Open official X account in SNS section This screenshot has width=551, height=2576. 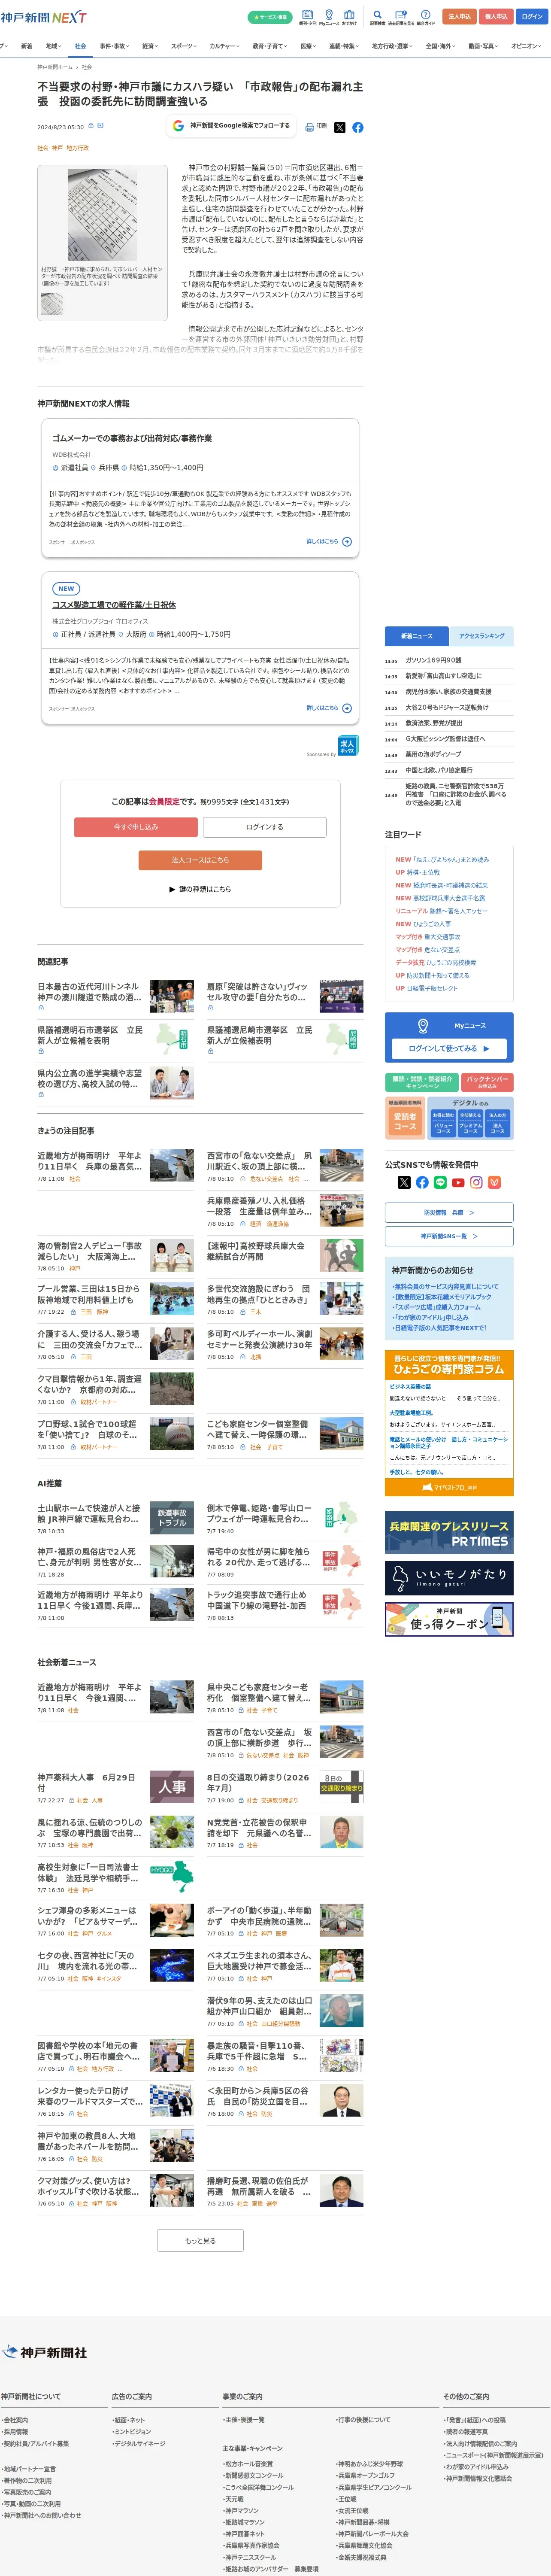pos(404,1182)
